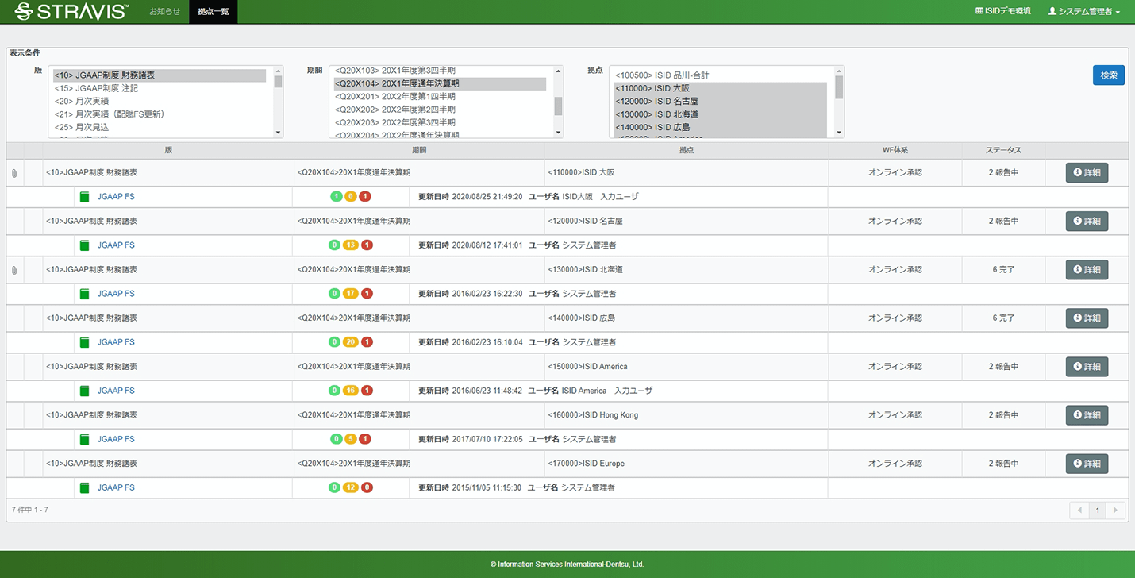Click green sheet icon in the ISID大阪 入力ユーザ row
The image size is (1135, 578).
tap(85, 197)
